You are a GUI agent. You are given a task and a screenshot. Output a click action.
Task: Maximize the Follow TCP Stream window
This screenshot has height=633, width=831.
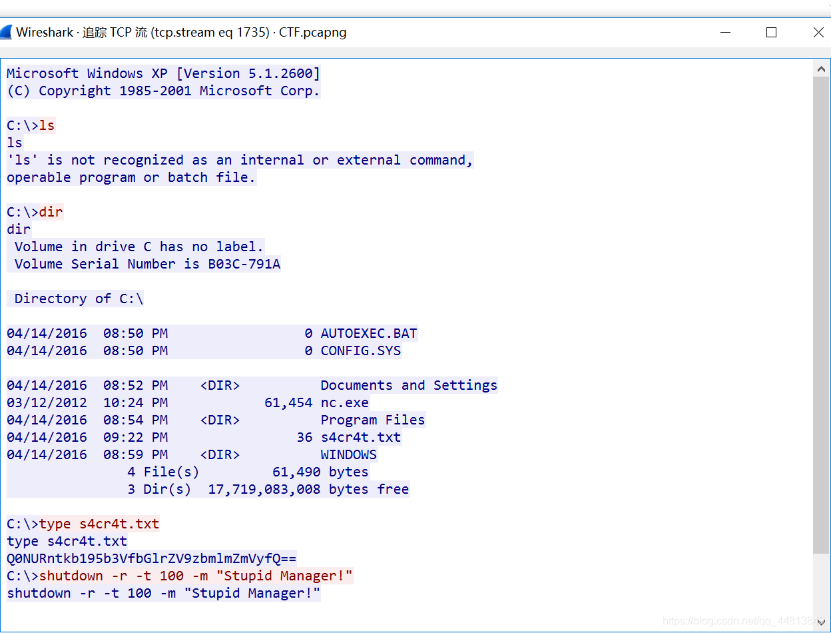(x=772, y=32)
